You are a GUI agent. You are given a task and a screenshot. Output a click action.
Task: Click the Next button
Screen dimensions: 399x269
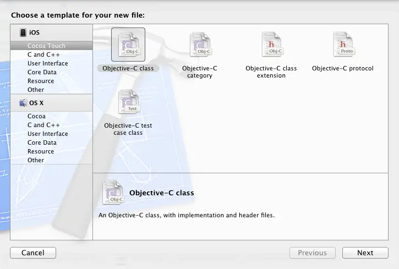point(365,253)
